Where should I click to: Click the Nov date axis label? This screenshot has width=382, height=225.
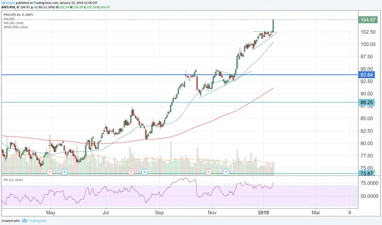[x=212, y=213]
